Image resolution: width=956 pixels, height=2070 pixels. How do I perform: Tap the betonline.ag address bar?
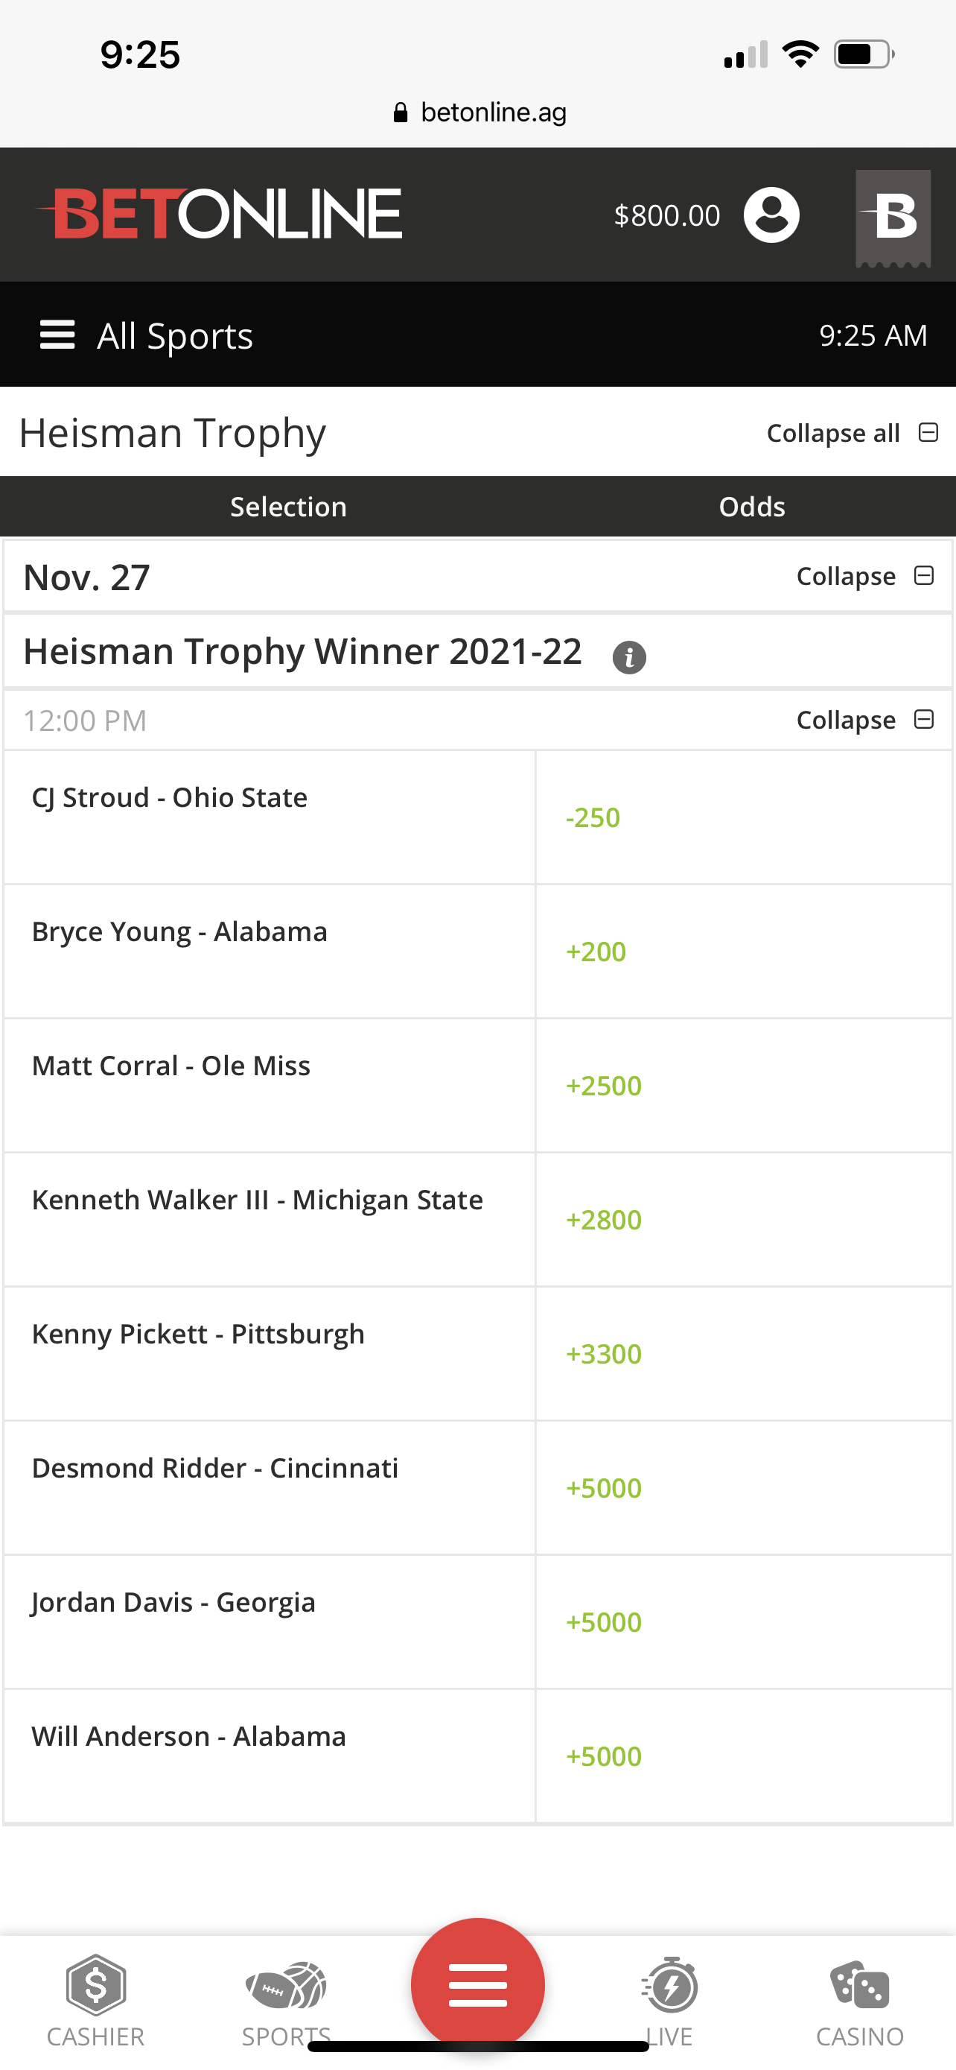pyautogui.click(x=479, y=113)
